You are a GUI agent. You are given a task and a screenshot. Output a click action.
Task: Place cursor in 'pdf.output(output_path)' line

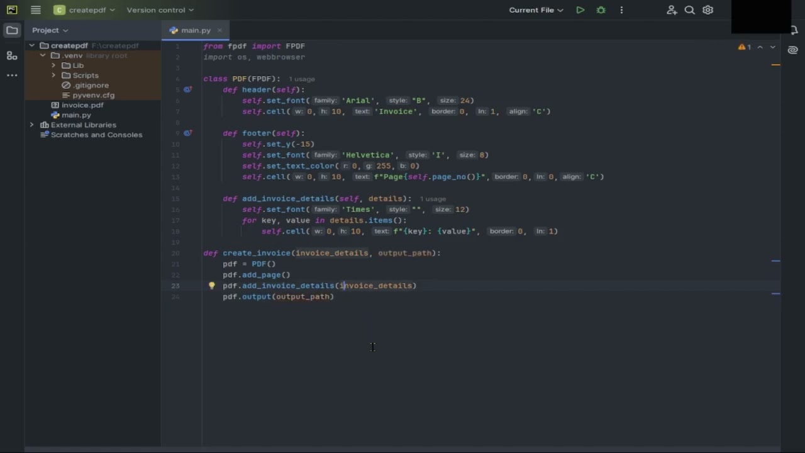point(278,296)
